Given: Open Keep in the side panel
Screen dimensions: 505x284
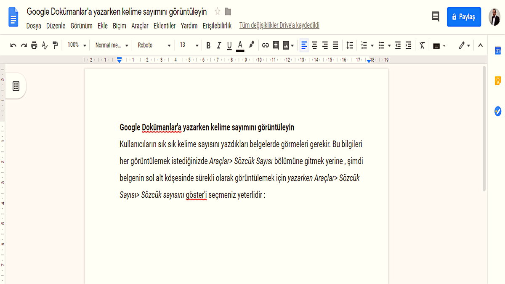Looking at the screenshot, I should tap(497, 81).
